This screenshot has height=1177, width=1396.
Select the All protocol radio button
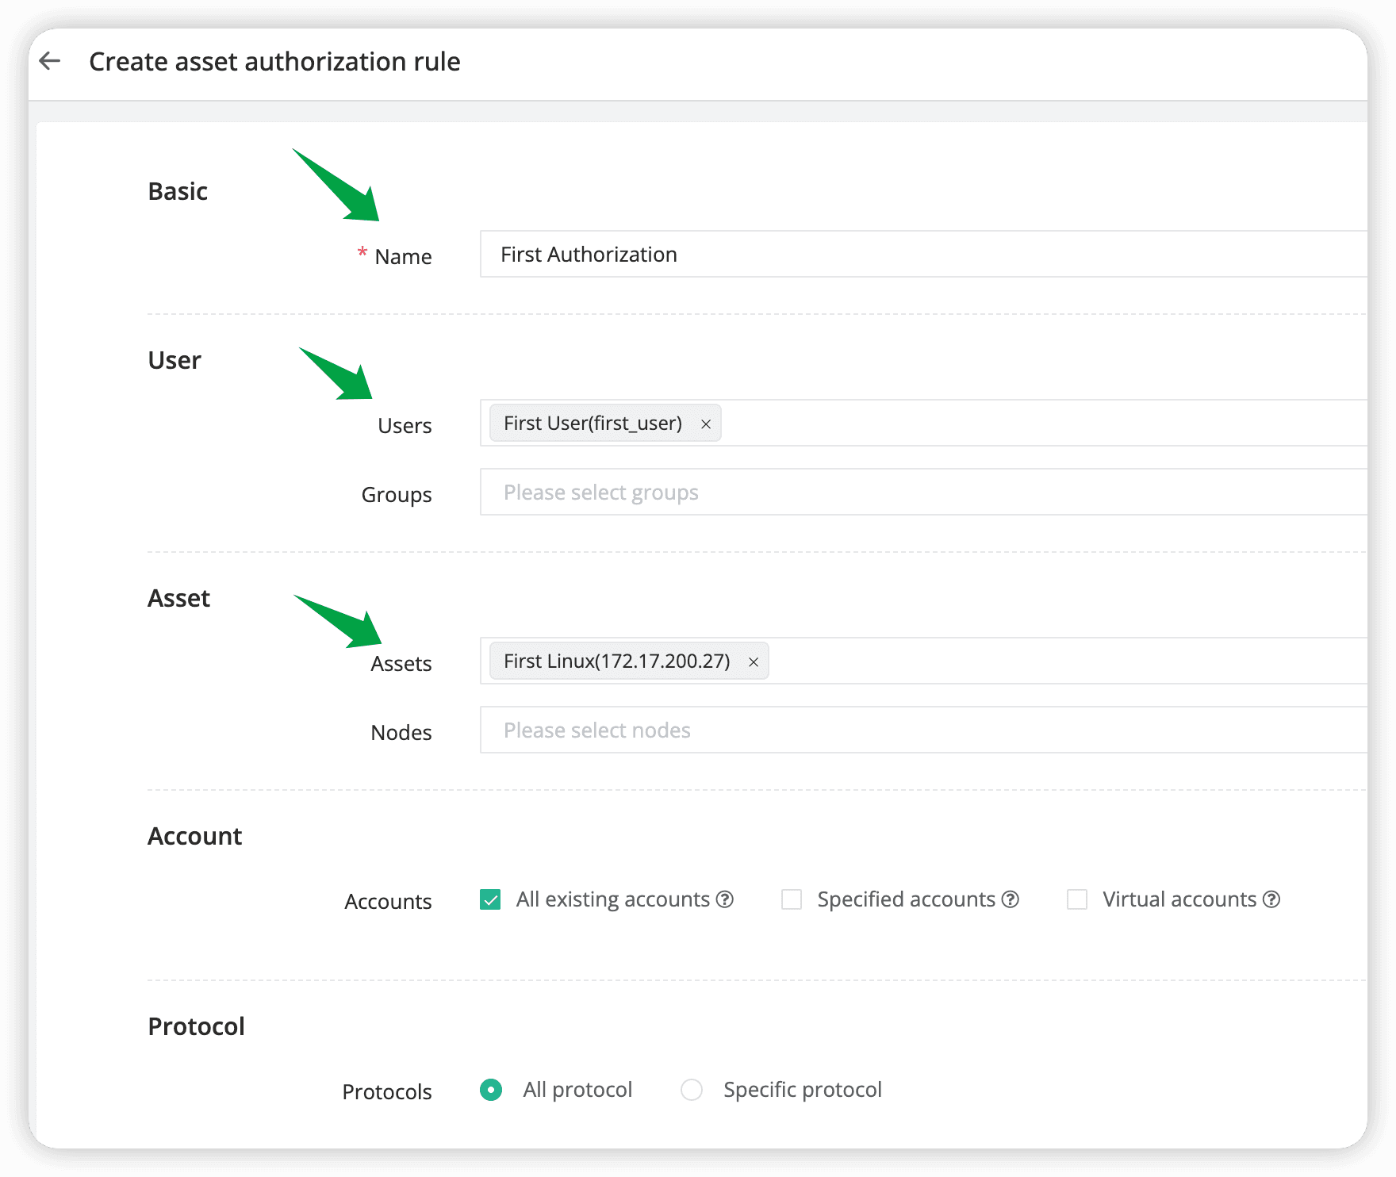490,1090
